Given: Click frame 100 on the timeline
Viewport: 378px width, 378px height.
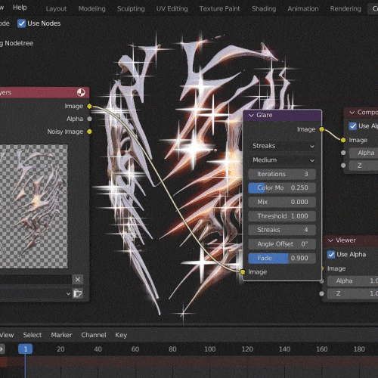Looking at the screenshot, I should 209,349.
